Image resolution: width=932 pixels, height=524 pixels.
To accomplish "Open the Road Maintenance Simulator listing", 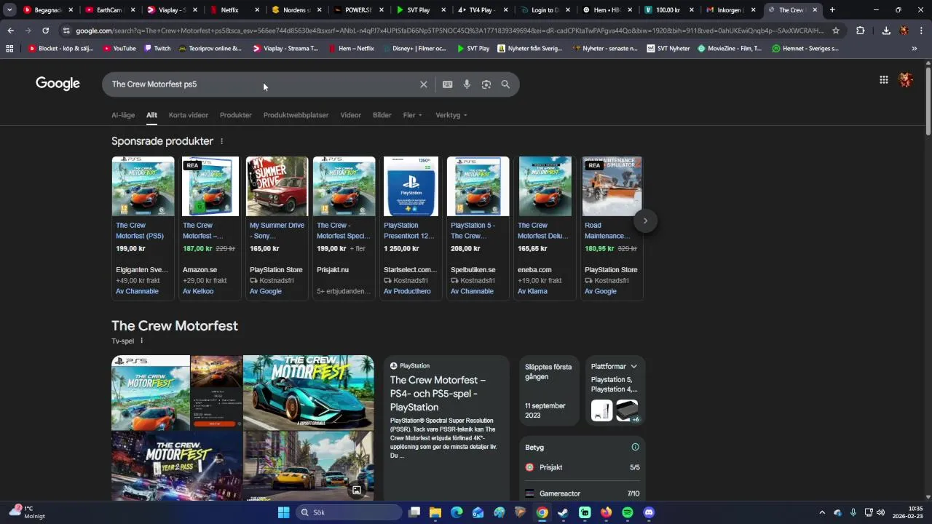I will point(612,228).
